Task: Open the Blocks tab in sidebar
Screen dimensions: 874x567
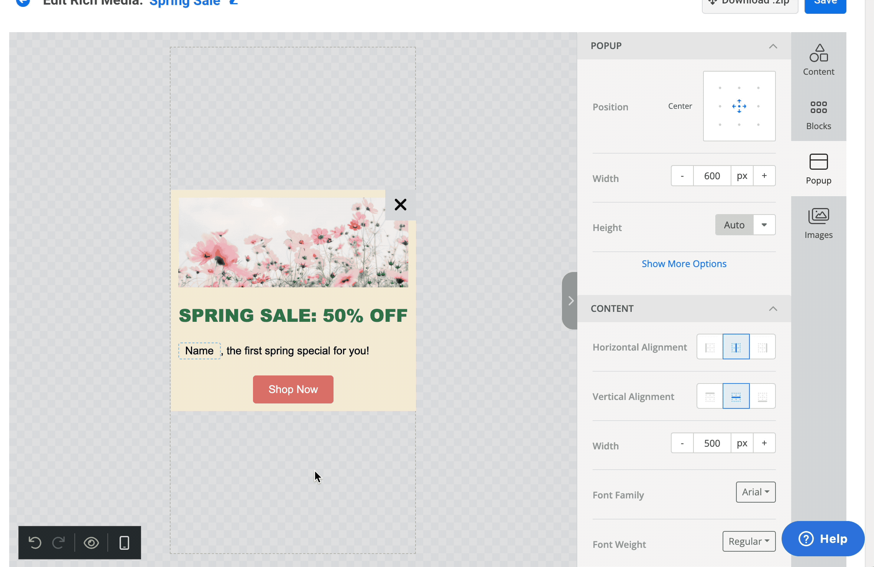Action: pyautogui.click(x=818, y=114)
